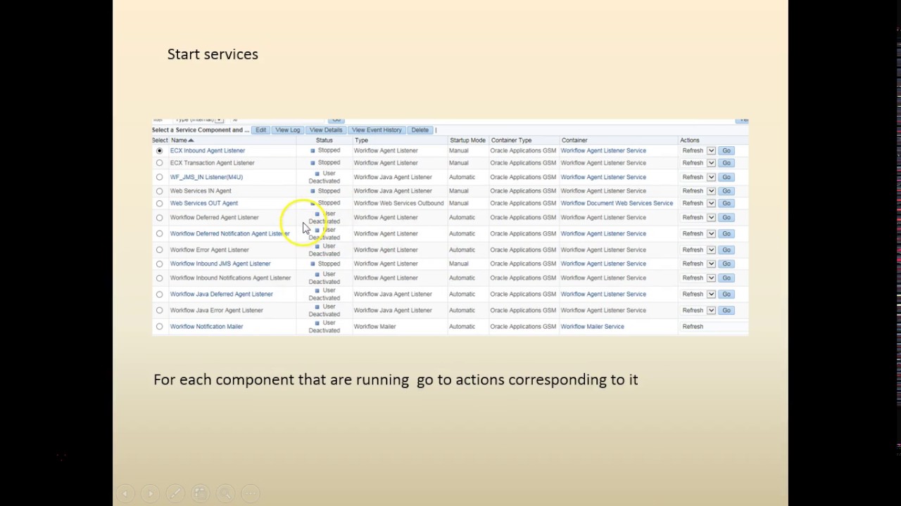
Task: Click Go for WF_JMS_IN Listener(M4U) row
Action: [x=726, y=177]
